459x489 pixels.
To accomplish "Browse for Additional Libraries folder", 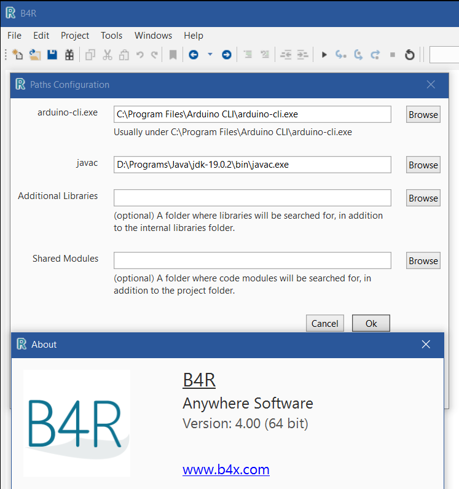I will click(x=423, y=198).
